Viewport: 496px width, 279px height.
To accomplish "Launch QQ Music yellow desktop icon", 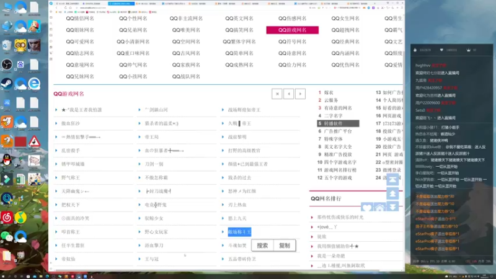I will click(20, 218).
